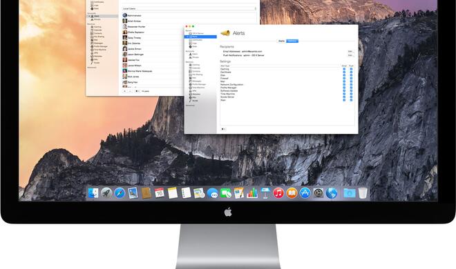Open Finder from the Dock
The image size is (456, 269).
click(x=93, y=193)
